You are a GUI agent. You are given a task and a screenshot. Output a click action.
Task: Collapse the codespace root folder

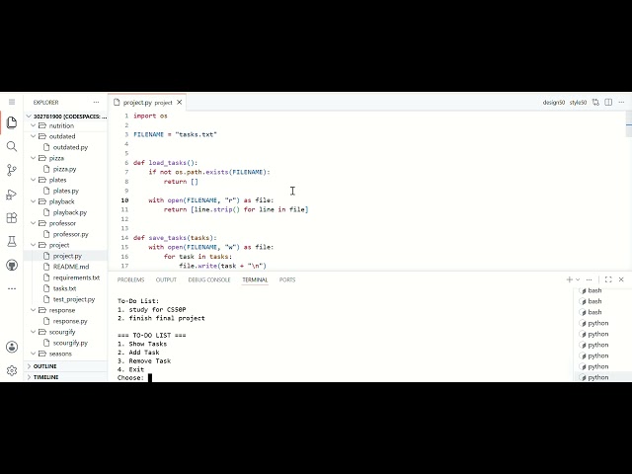coord(67,117)
